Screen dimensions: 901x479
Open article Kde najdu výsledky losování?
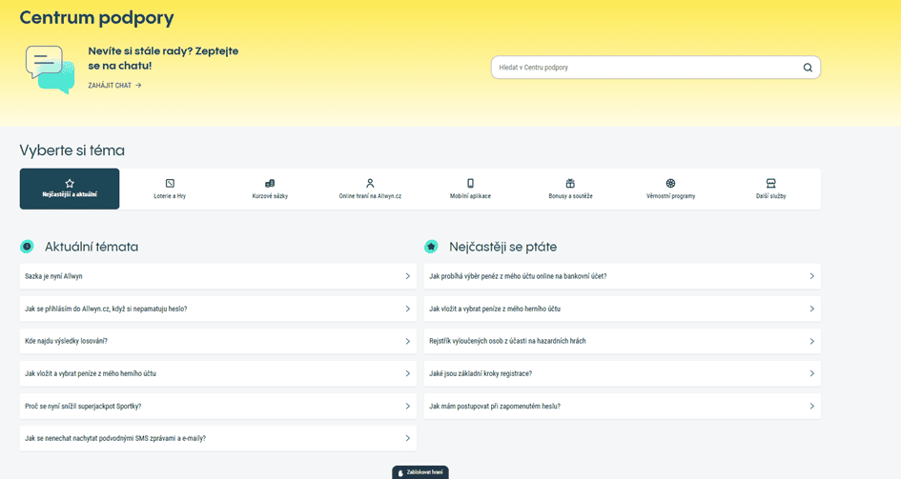[217, 341]
